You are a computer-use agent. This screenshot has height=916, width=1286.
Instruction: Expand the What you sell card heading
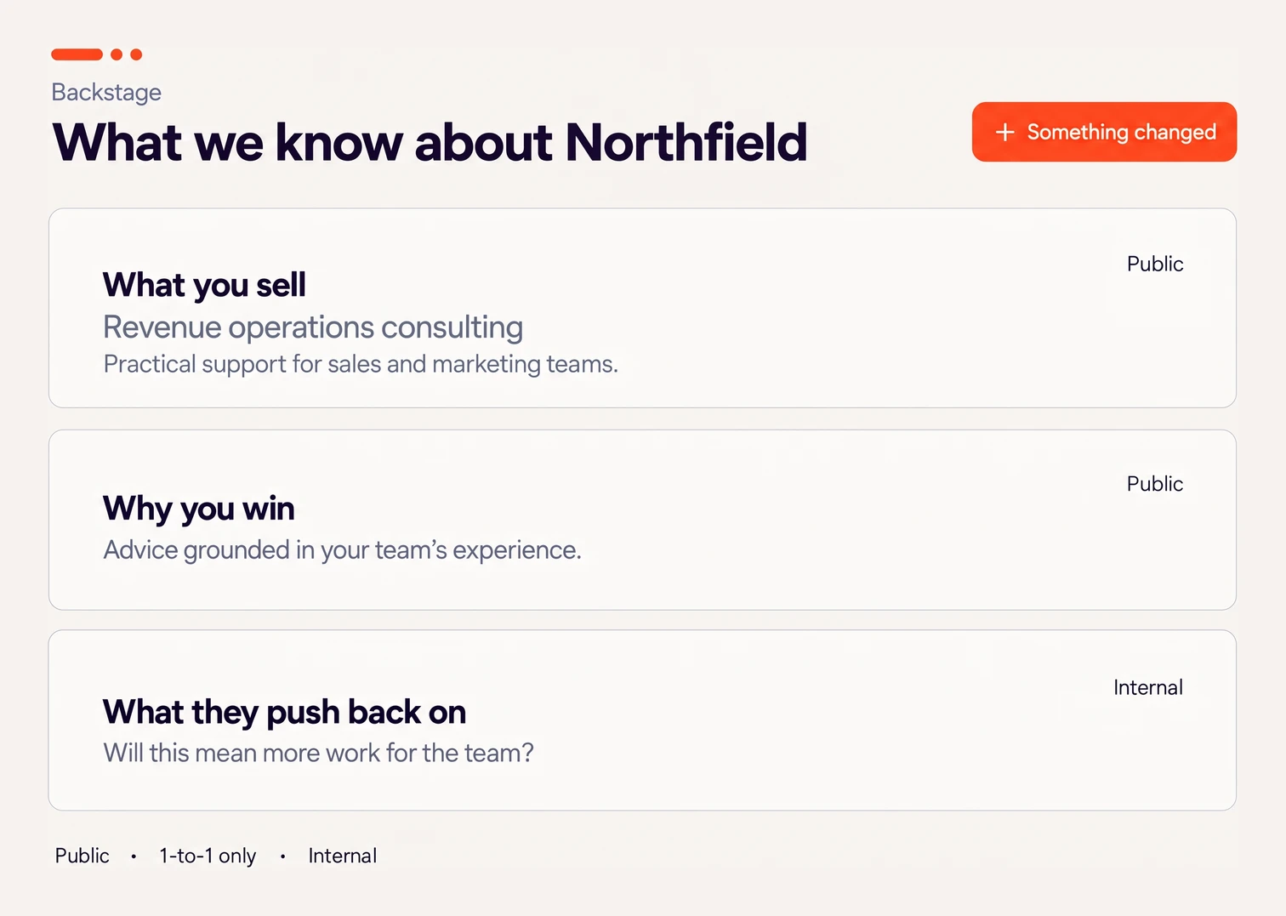pos(204,285)
